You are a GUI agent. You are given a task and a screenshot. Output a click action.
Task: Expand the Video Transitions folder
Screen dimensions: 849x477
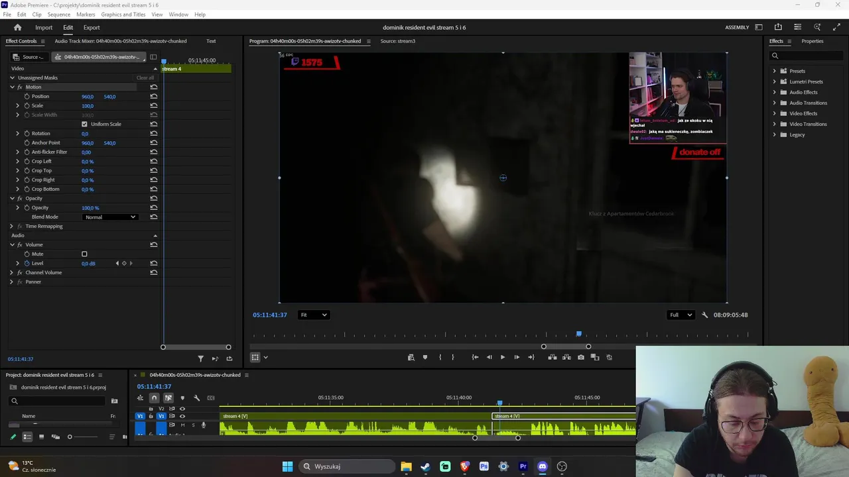point(774,124)
